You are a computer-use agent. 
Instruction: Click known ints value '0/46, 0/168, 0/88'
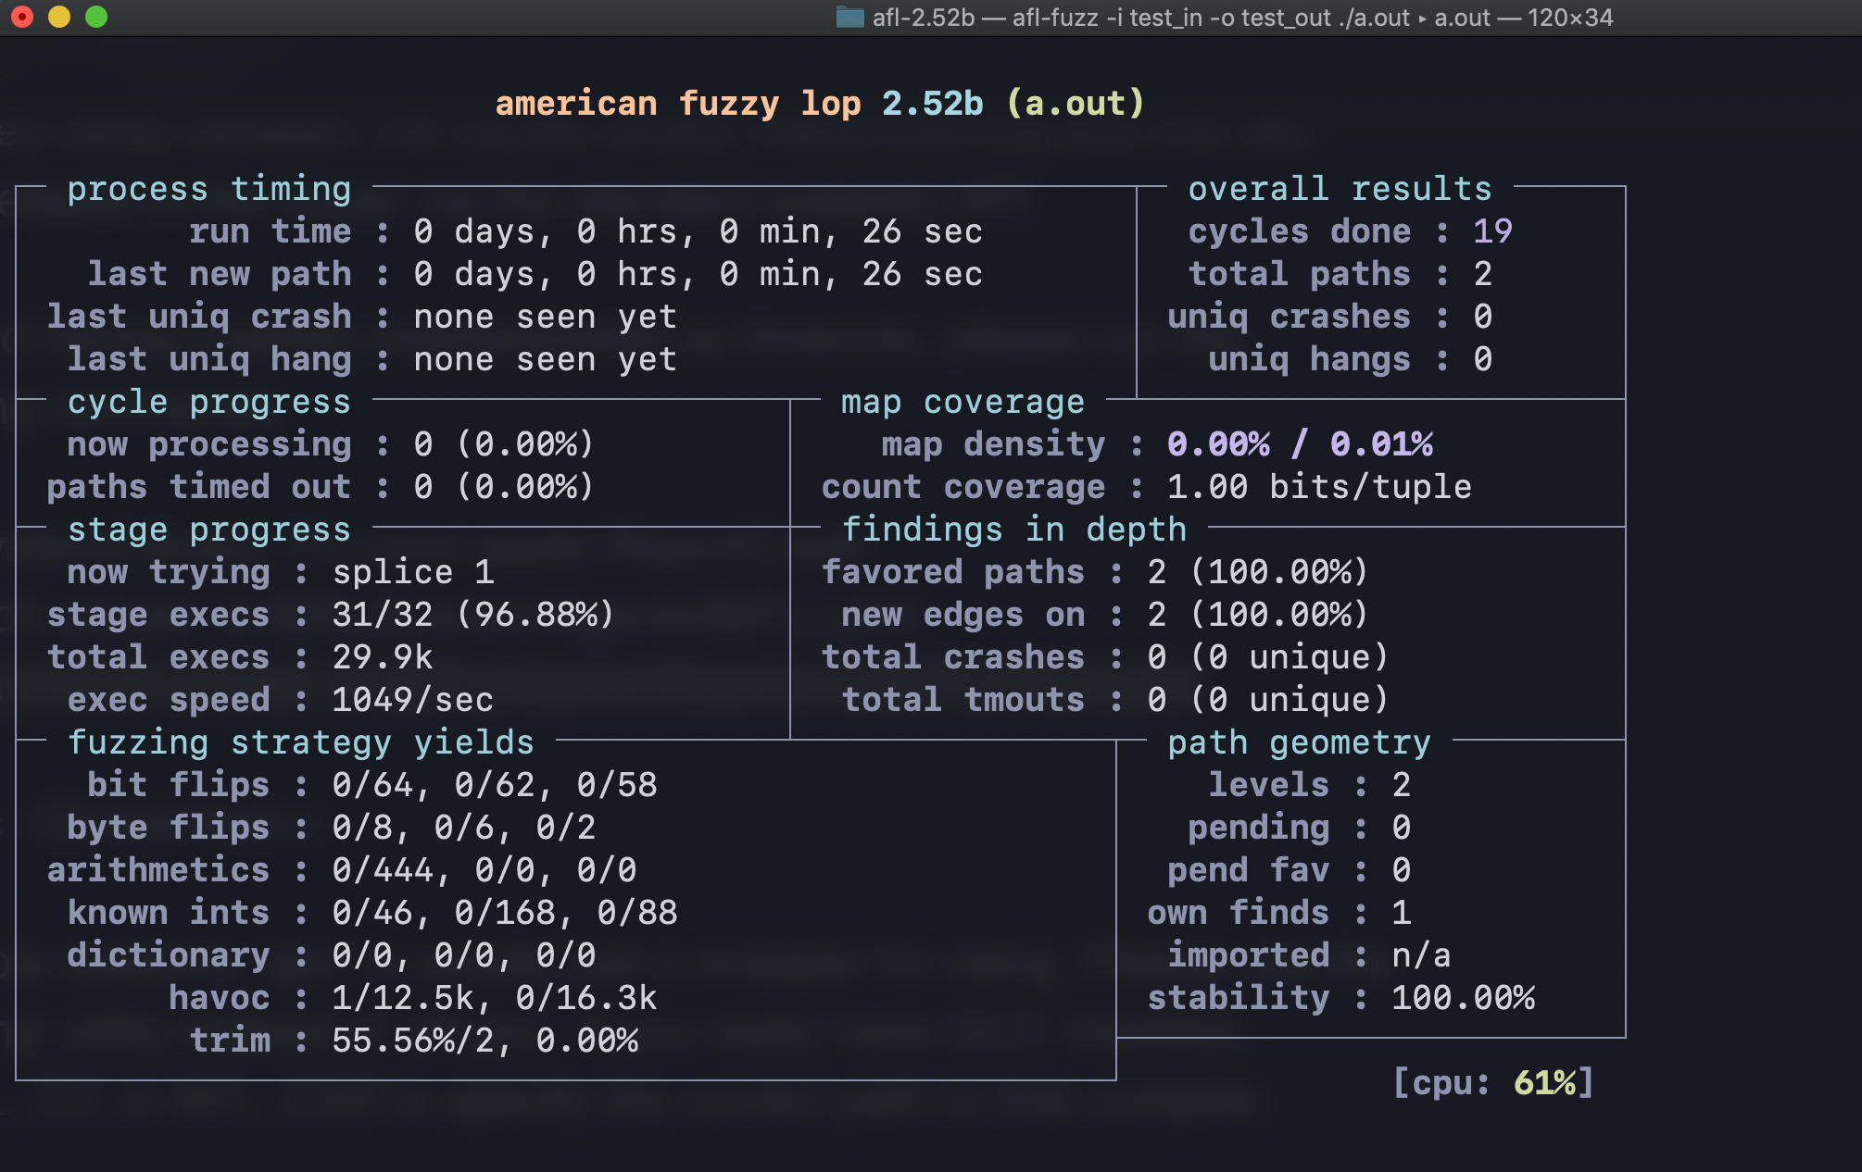(x=505, y=913)
